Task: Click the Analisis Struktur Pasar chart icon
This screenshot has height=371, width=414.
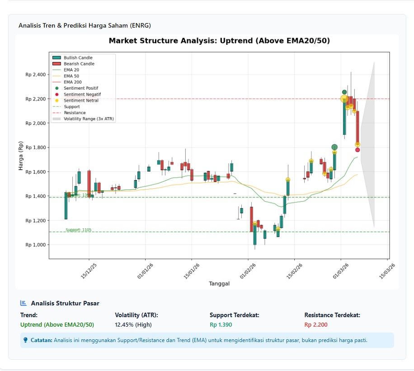Action: [24, 303]
